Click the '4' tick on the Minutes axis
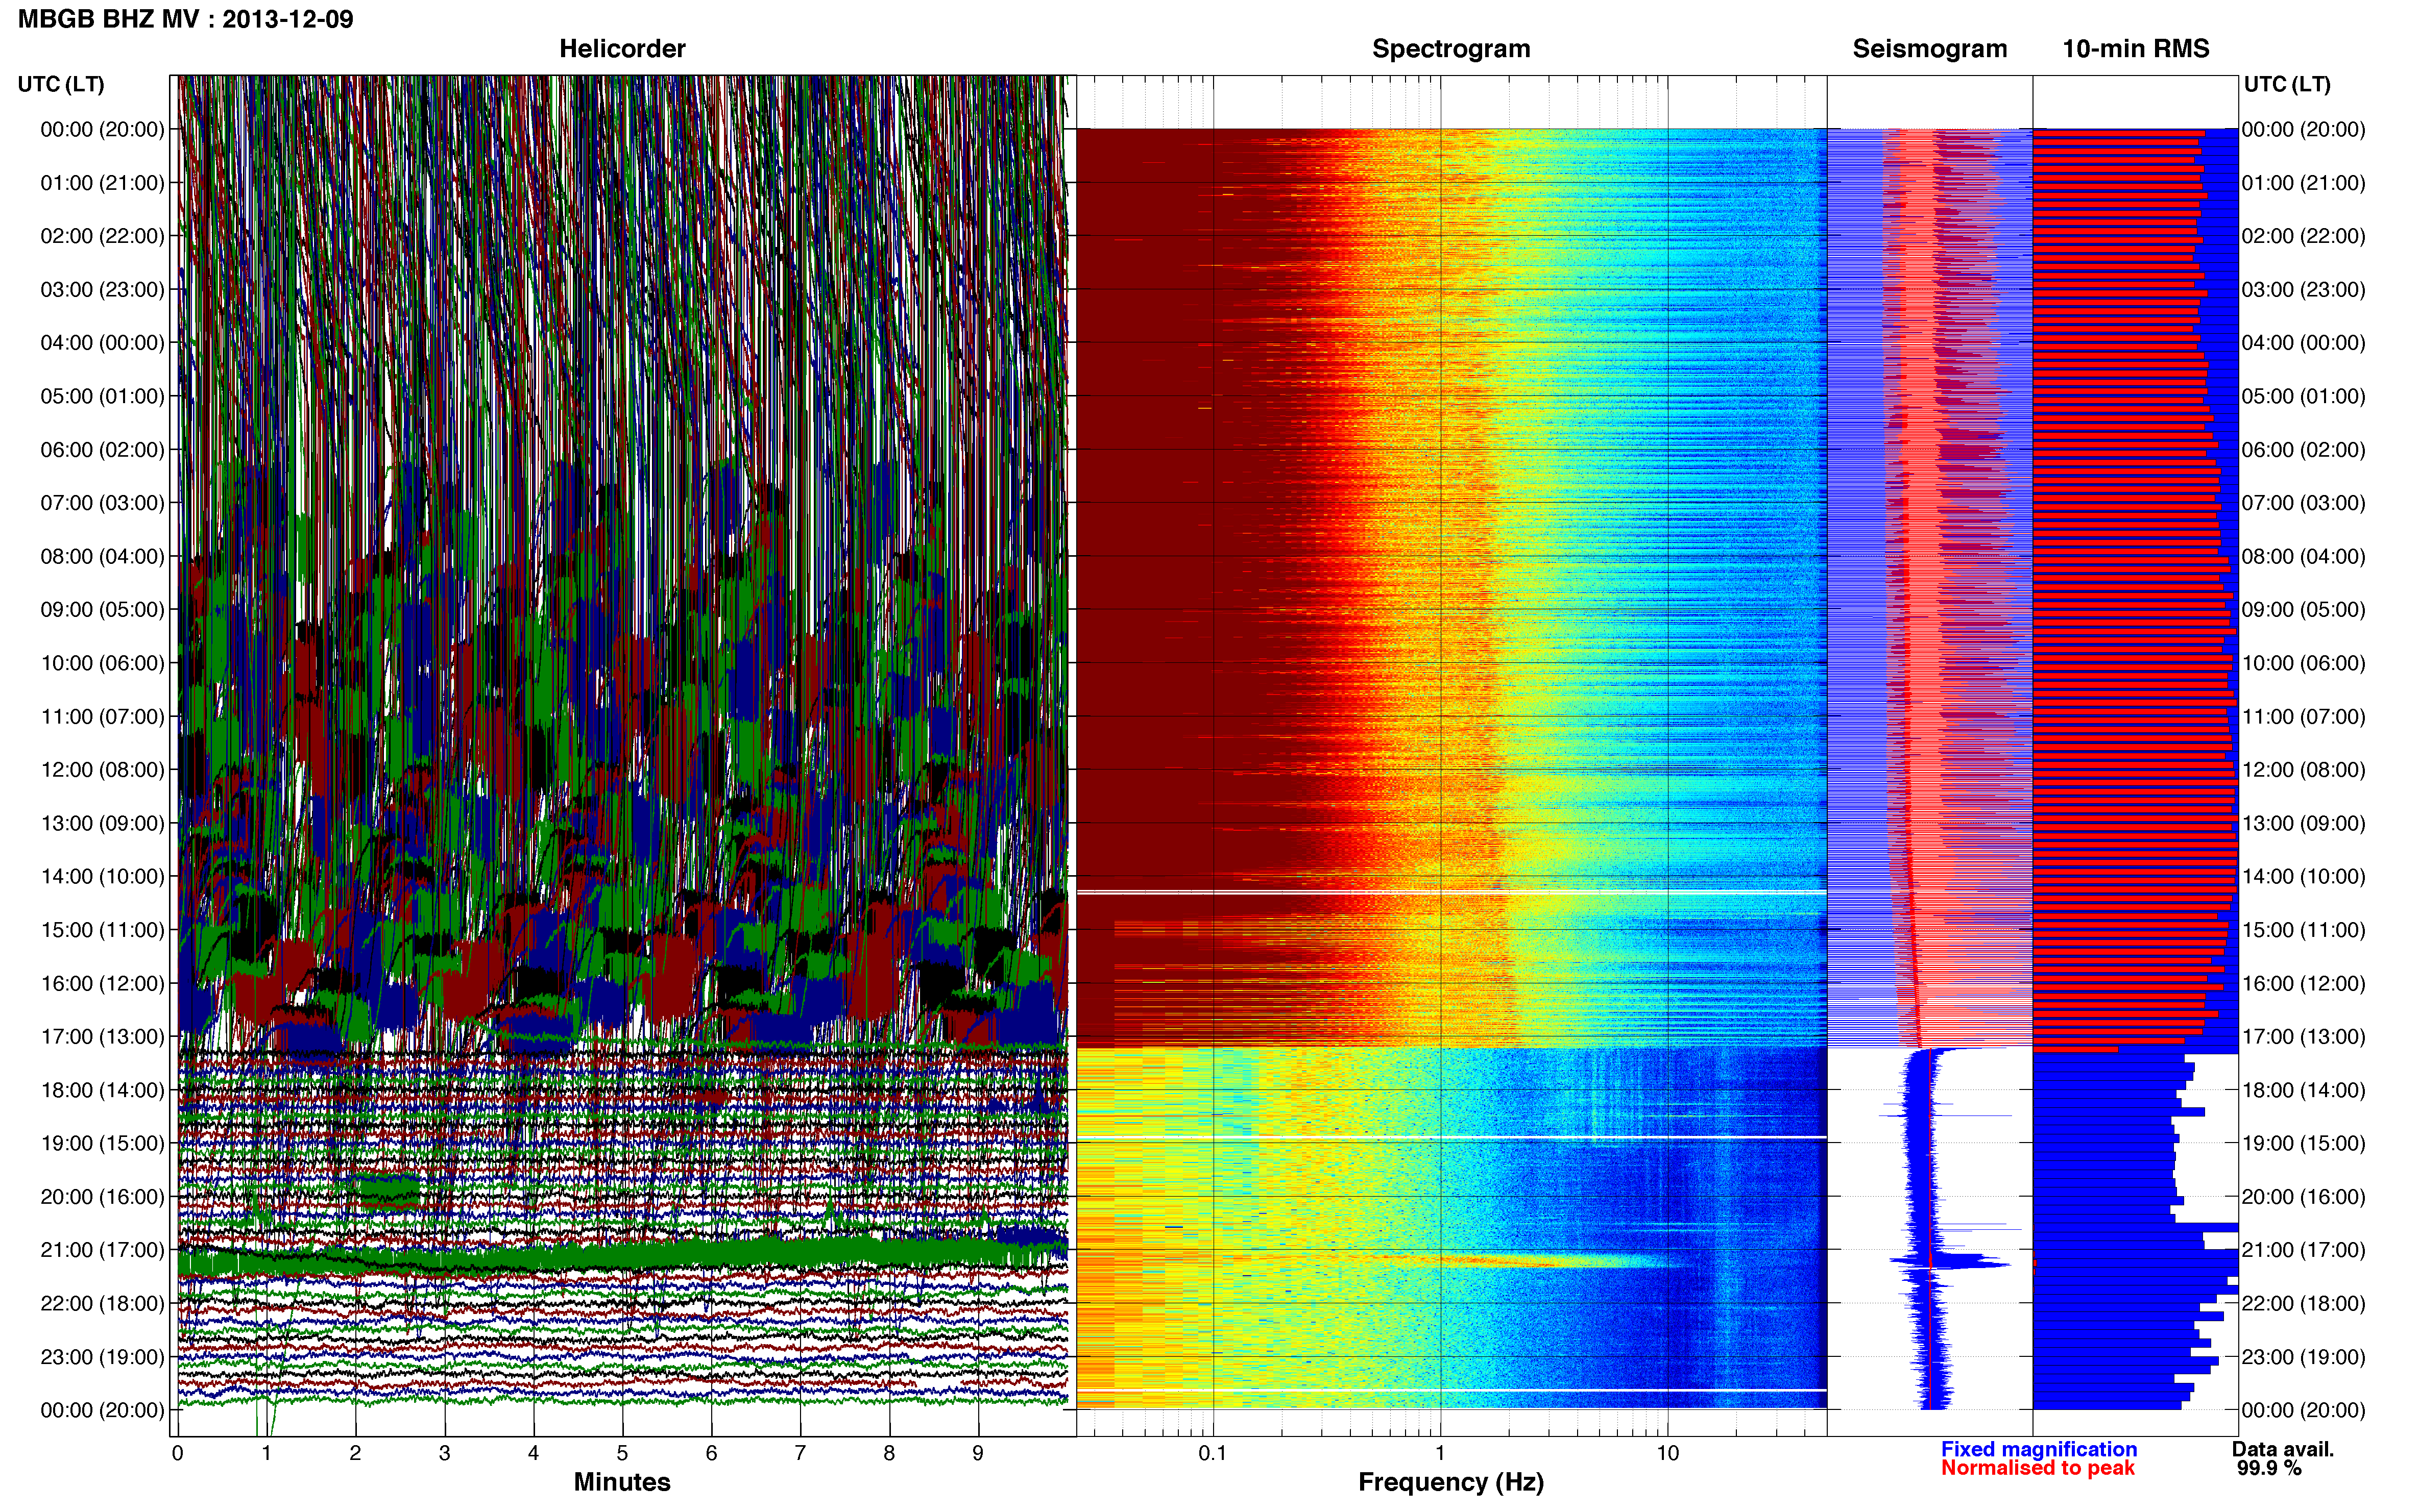This screenshot has width=2420, height=1512. (533, 1453)
